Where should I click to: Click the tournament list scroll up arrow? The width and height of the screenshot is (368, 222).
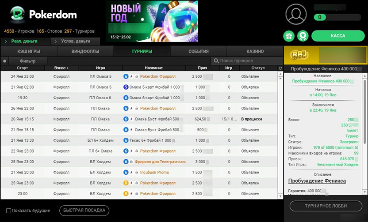tap(280, 74)
